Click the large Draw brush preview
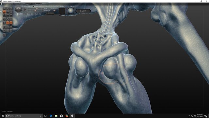This screenshot has height=118, width=209. point(19,10)
